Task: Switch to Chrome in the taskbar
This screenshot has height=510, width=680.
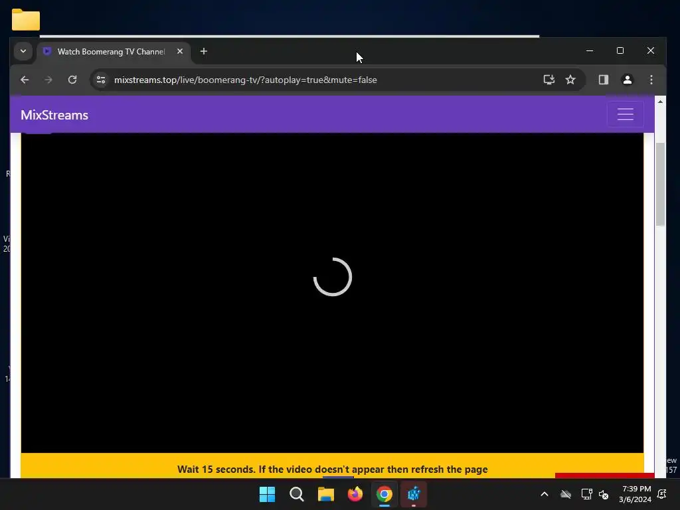Action: click(x=384, y=494)
